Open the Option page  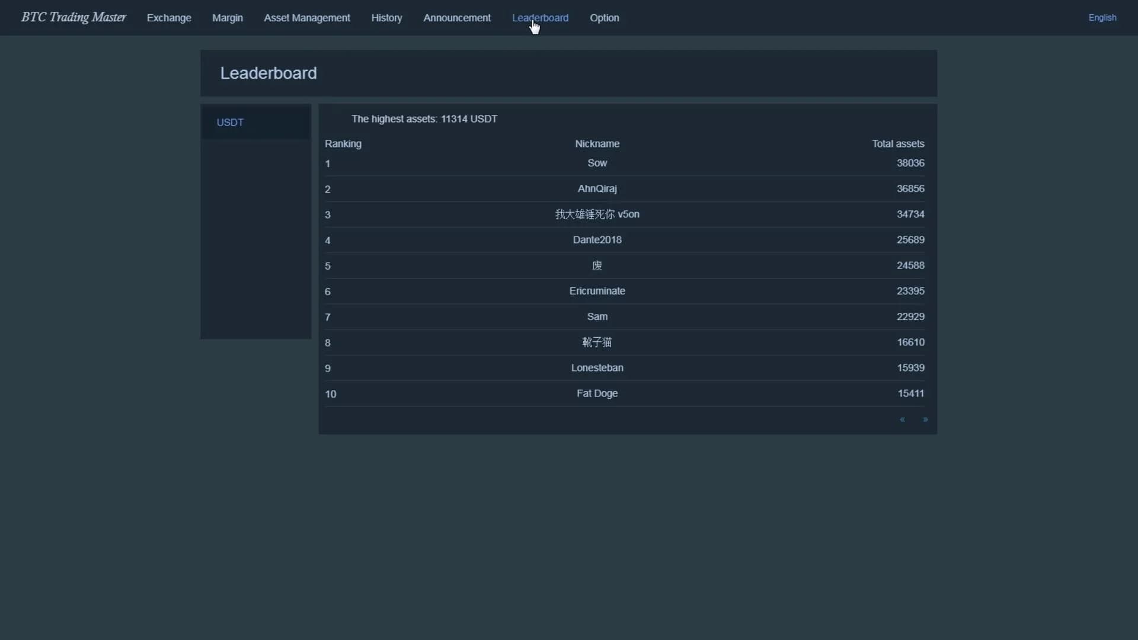point(604,18)
